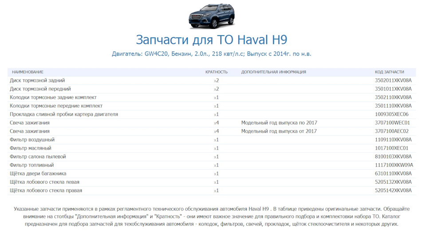Viewport: 426px width, 232px height.
Task: Click quantity x1 for 'Фильтр топливный'
Action: click(216, 165)
